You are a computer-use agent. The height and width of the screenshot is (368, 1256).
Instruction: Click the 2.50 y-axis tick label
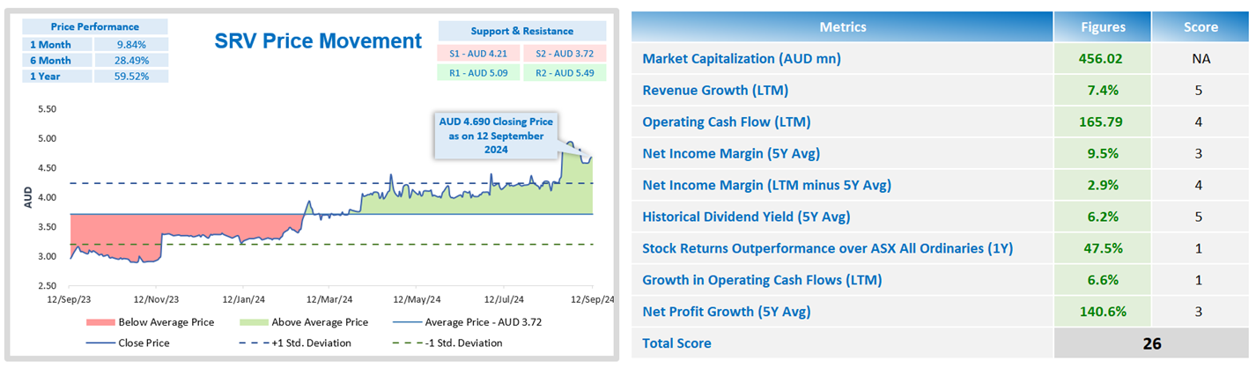46,286
